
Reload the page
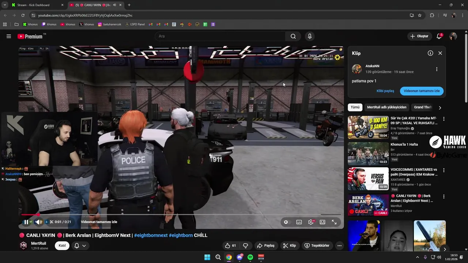point(23,15)
